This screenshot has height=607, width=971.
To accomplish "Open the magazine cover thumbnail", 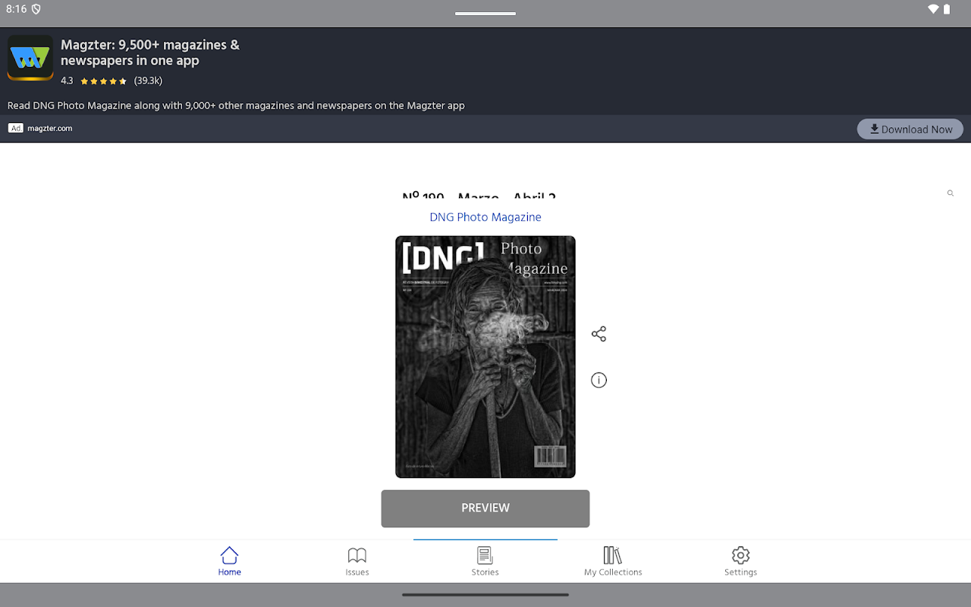I will coord(485,357).
